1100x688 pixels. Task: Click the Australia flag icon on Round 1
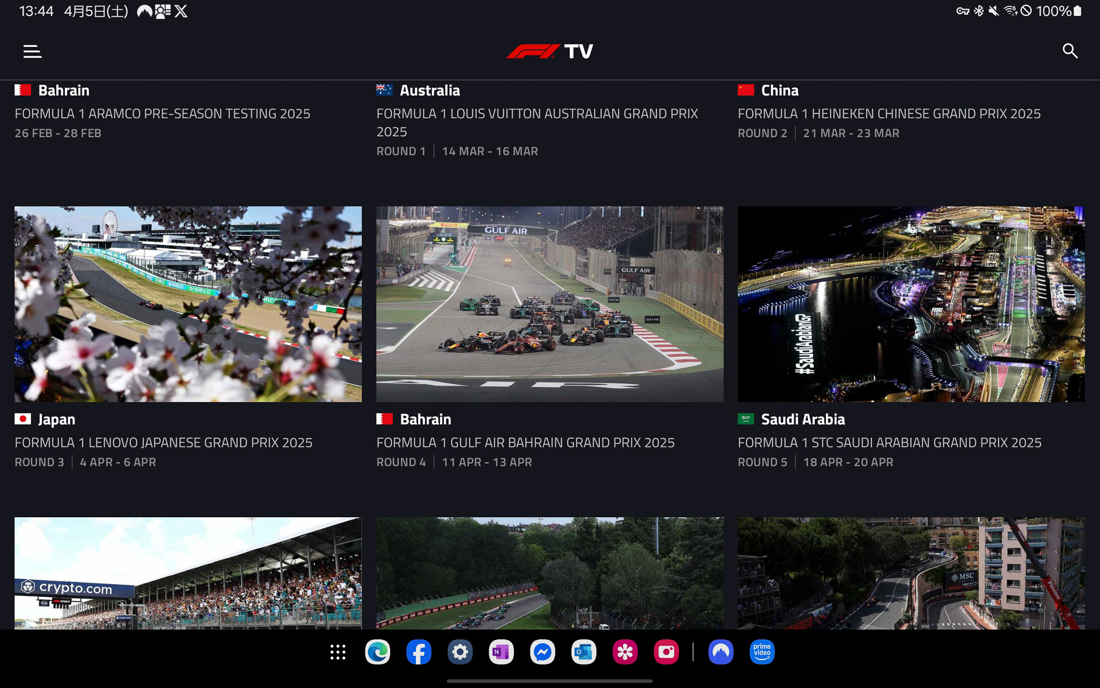coord(384,89)
